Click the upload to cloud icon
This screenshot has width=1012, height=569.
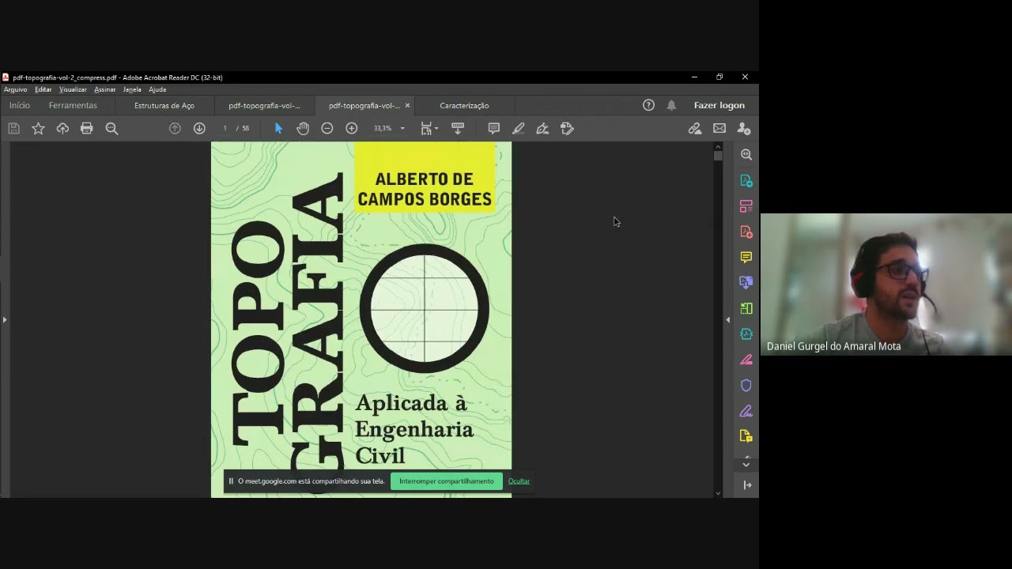click(62, 128)
